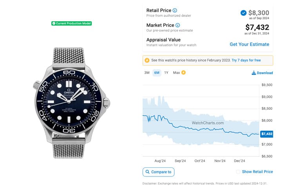Click the download arrow icon
286x189 pixels.
click(x=253, y=73)
